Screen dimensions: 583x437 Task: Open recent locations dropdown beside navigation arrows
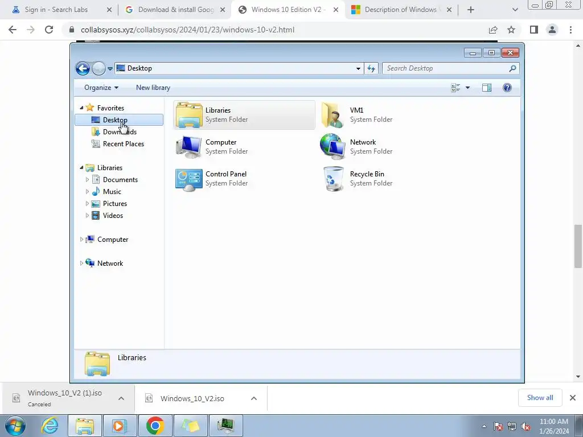pos(110,69)
